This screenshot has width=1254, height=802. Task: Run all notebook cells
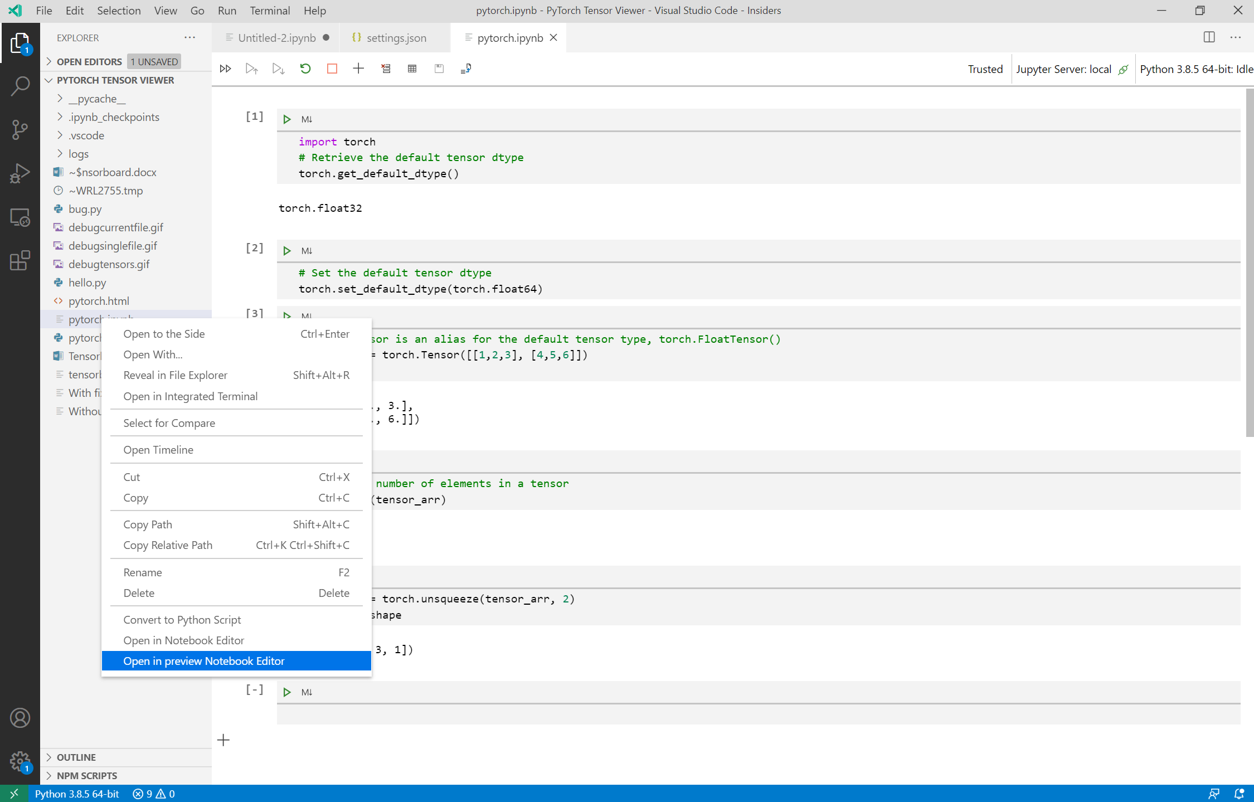225,69
